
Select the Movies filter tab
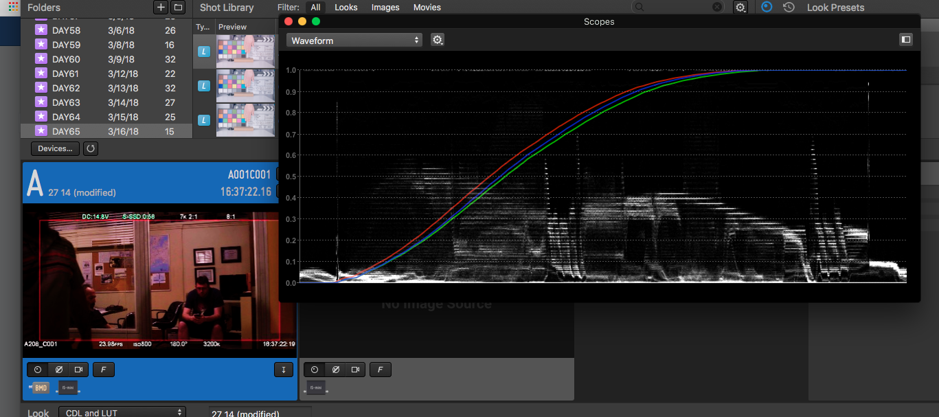[x=427, y=8]
